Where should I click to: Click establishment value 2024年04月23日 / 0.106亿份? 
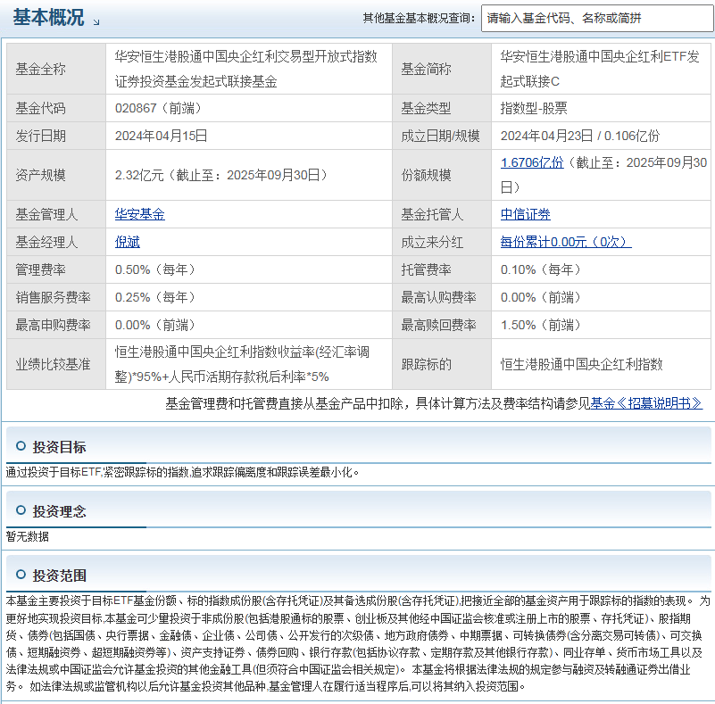(580, 136)
